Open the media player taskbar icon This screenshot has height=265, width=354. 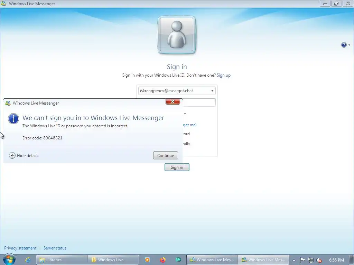pyautogui.click(x=147, y=260)
